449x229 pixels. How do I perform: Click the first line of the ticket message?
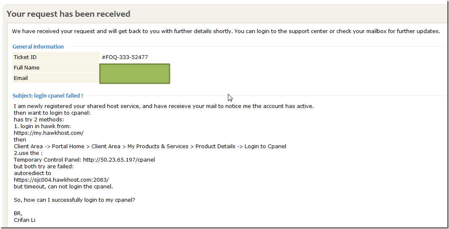[x=164, y=106]
